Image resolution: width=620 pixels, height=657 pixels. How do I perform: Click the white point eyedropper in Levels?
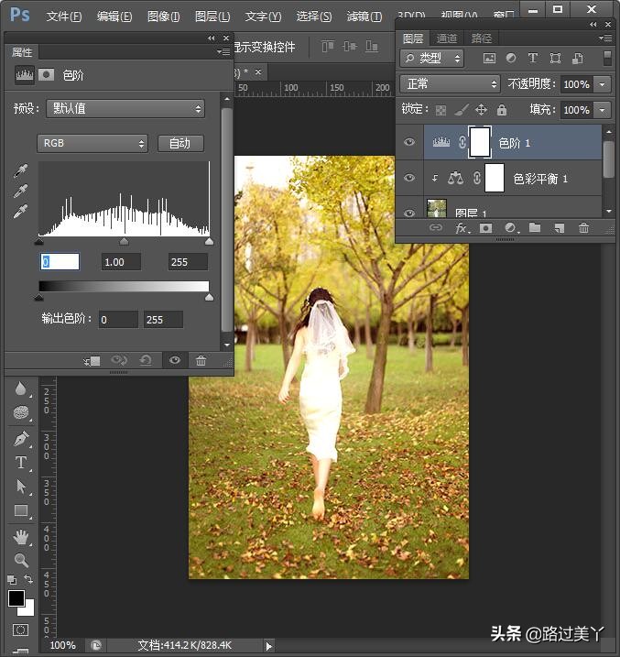(20, 212)
